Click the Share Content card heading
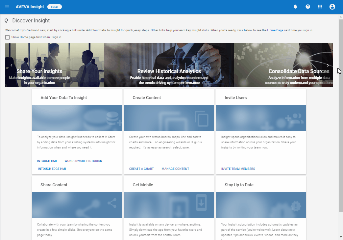Screen dimensions: 343x240 (54, 185)
